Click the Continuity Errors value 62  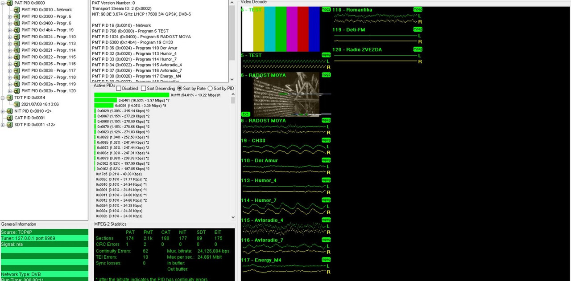coord(145,251)
